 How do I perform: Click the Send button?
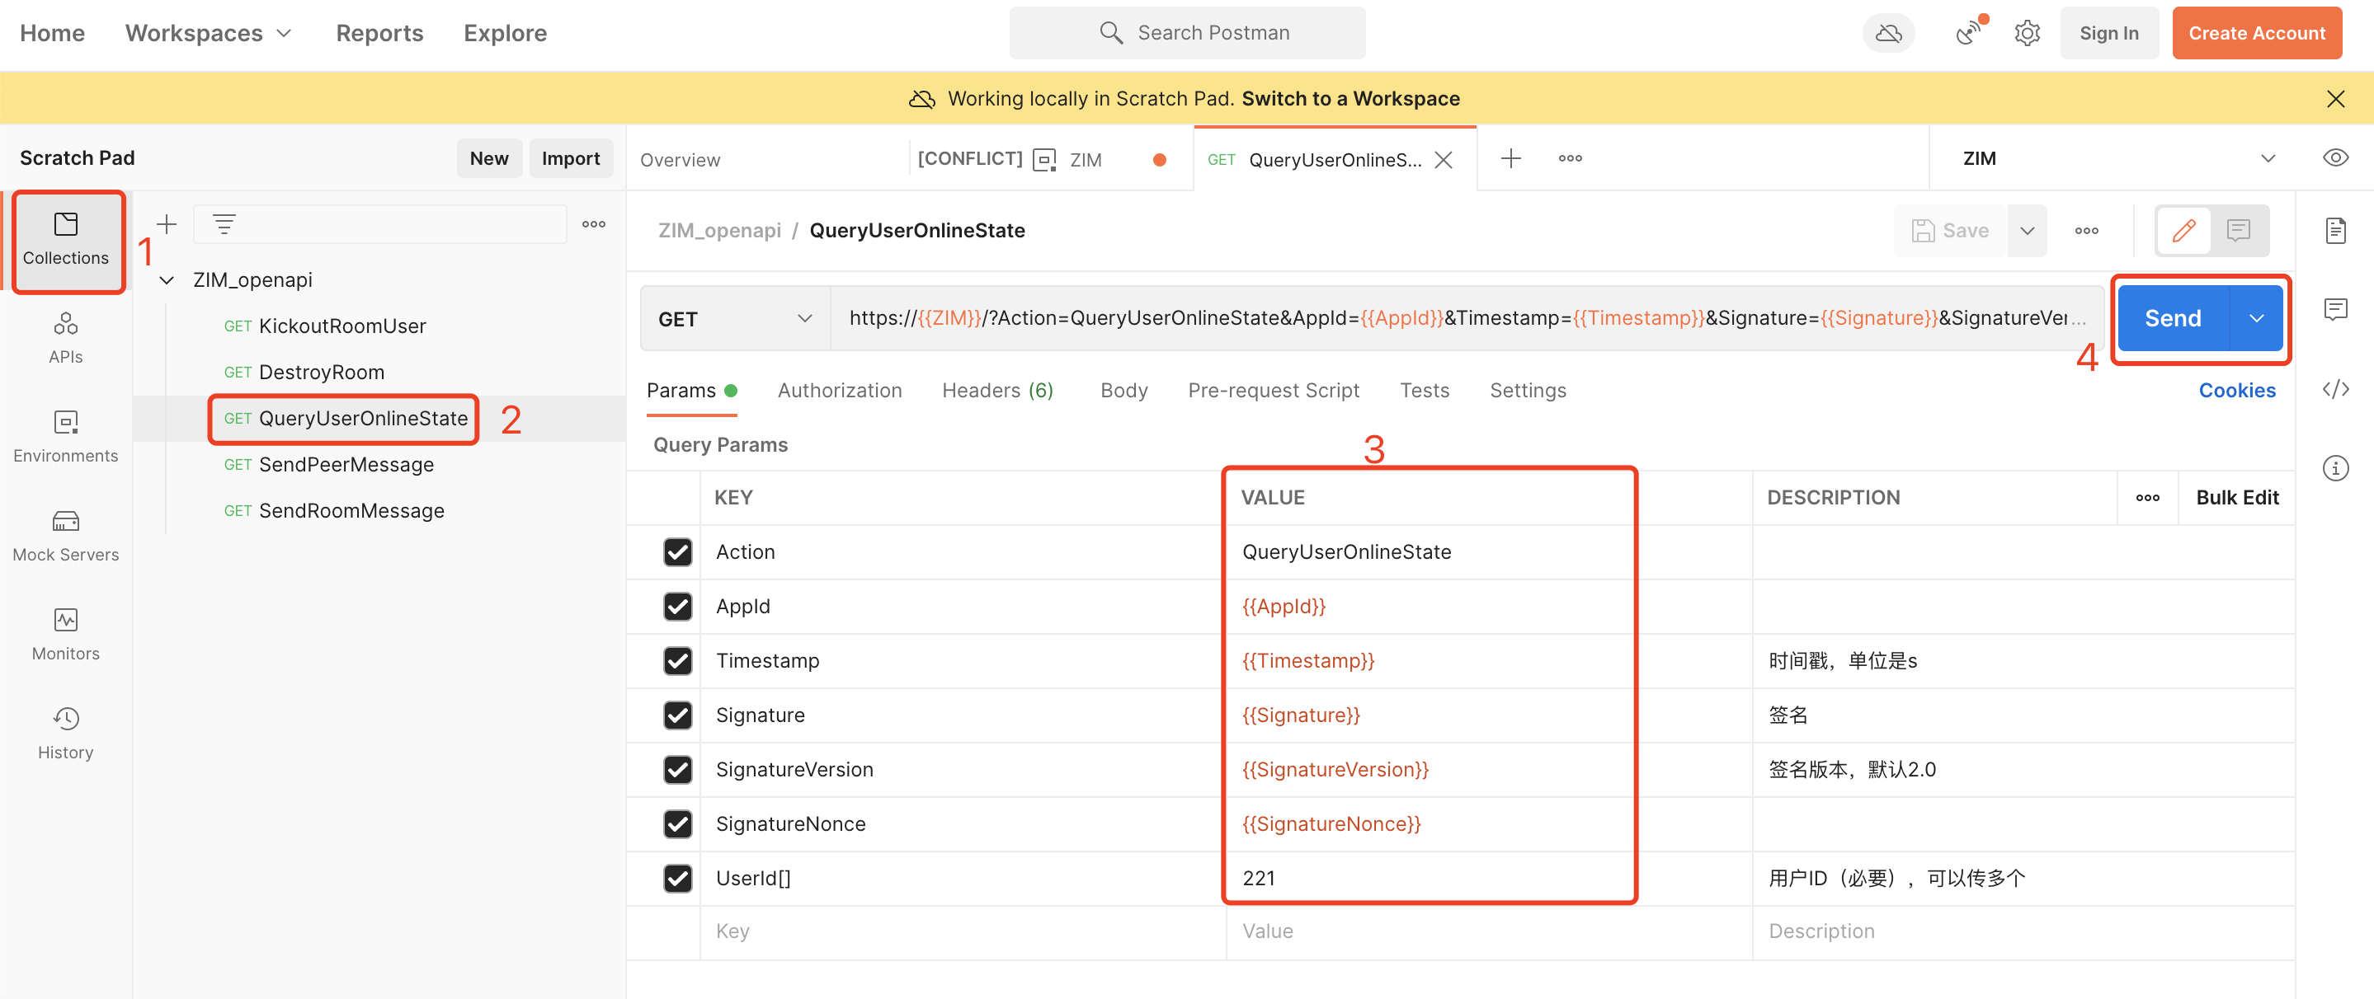[2172, 318]
